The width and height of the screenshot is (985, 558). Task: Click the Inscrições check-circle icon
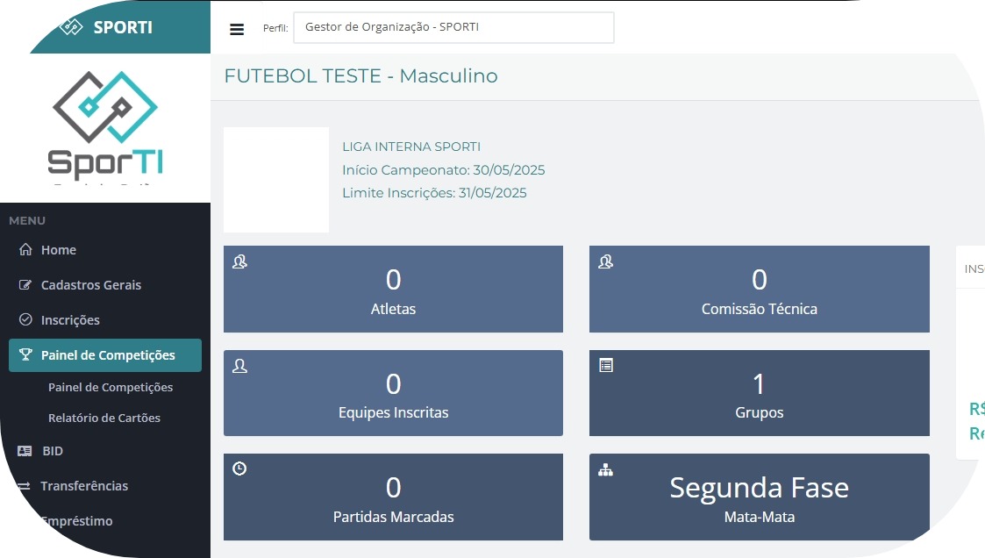pos(25,320)
